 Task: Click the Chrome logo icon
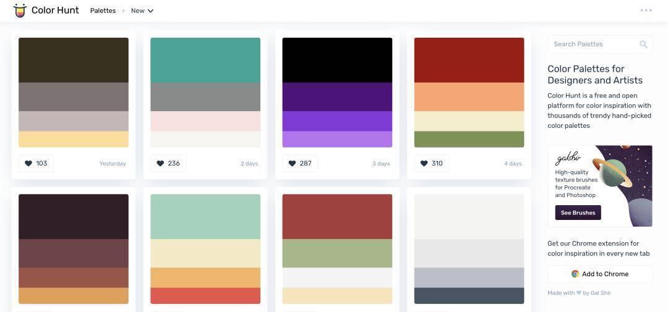tap(575, 274)
